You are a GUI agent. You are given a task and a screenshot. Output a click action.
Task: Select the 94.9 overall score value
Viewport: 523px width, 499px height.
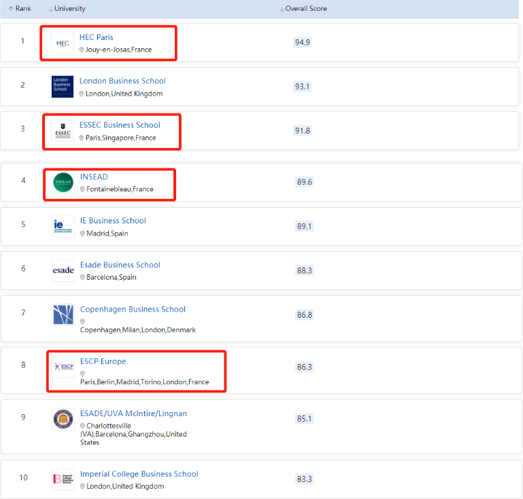tap(303, 43)
